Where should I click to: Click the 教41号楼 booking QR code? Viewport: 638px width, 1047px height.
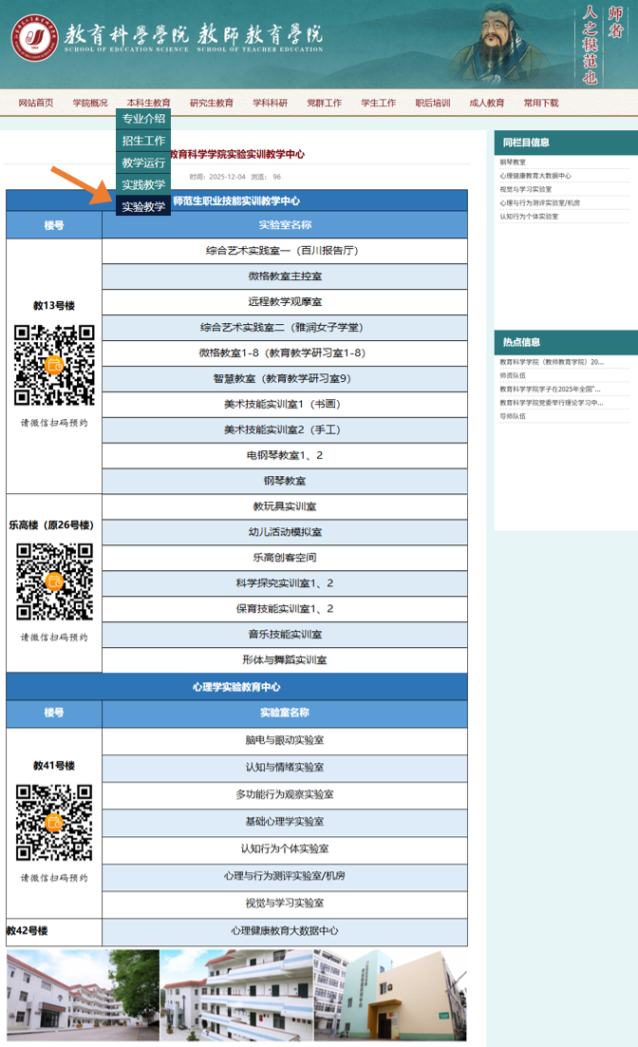pyautogui.click(x=54, y=823)
